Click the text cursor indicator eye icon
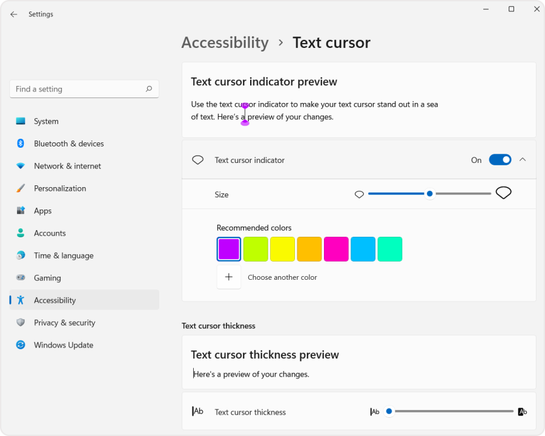 pyautogui.click(x=197, y=159)
